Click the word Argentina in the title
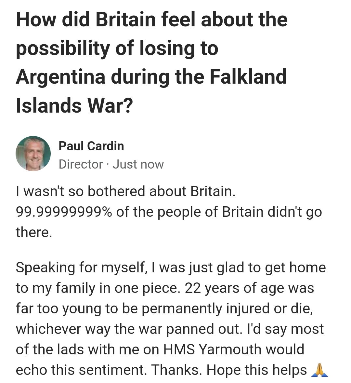Screen dimensions: 351x383 point(60,76)
